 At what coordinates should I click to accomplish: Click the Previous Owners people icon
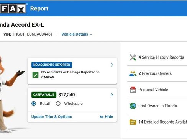pyautogui.click(x=133, y=73)
